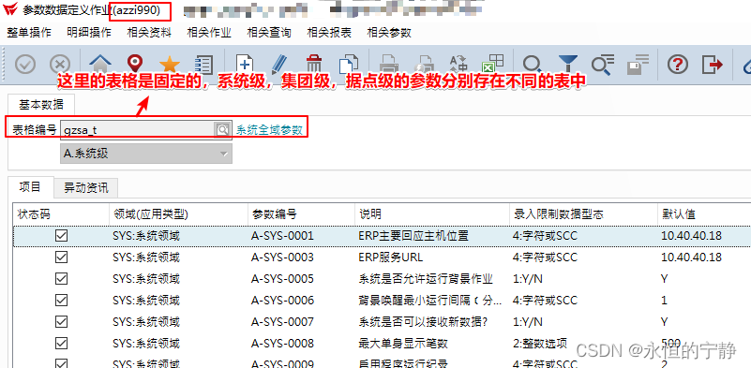Toggle status checkbox for A-SYS-0008
The width and height of the screenshot is (751, 368).
(x=61, y=344)
